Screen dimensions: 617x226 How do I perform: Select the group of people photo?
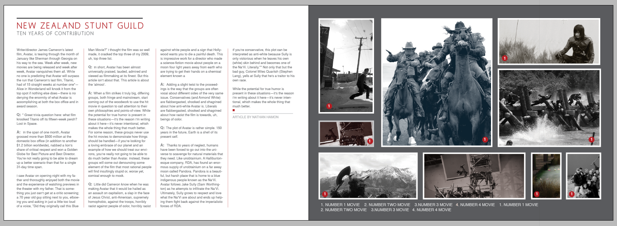pos(583,176)
